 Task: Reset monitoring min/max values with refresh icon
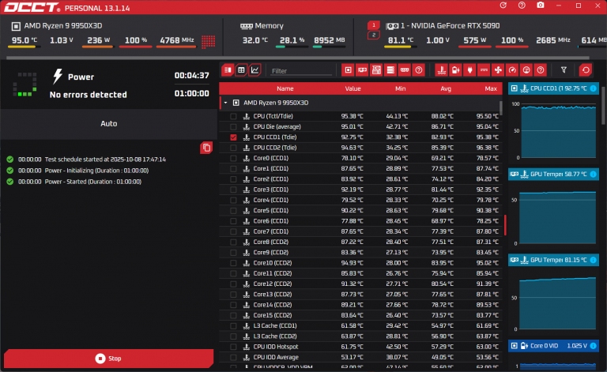[x=586, y=70]
